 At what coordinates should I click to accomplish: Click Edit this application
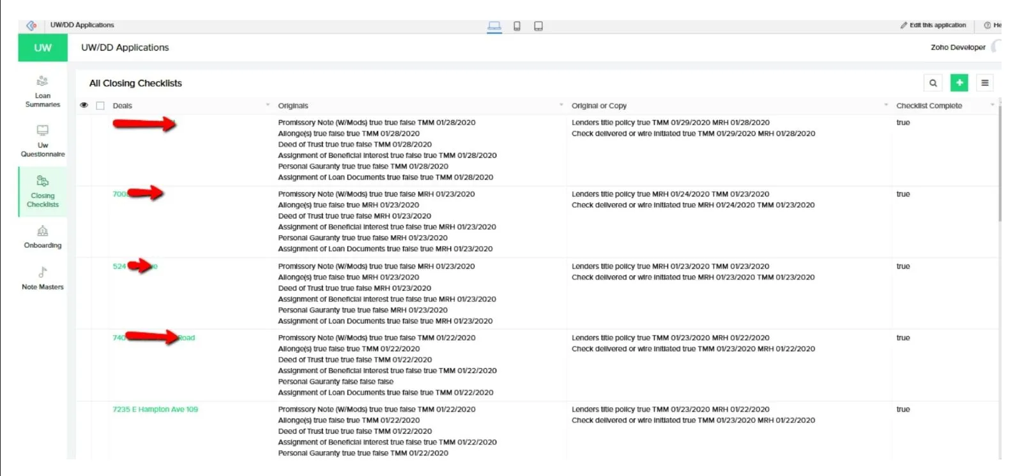pyautogui.click(x=933, y=26)
